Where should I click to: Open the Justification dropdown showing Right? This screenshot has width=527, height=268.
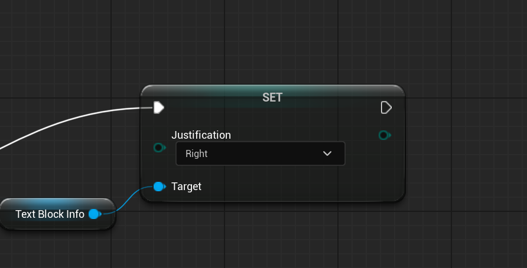coord(260,153)
